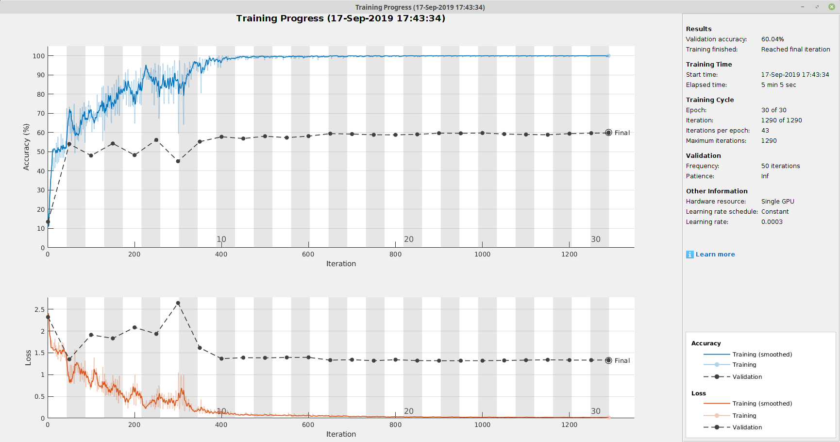Click the light blue Accuracy Training legend marker
The height and width of the screenshot is (442, 840).
(x=717, y=365)
